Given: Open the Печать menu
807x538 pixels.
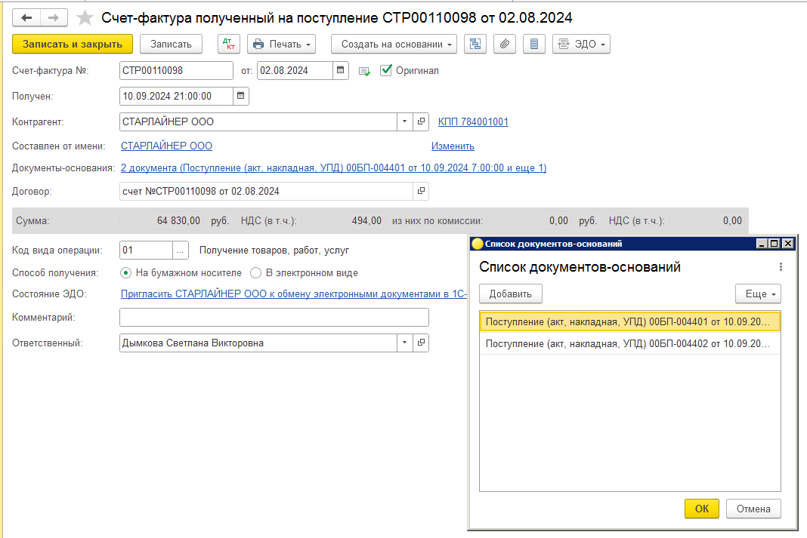Looking at the screenshot, I should click(283, 45).
